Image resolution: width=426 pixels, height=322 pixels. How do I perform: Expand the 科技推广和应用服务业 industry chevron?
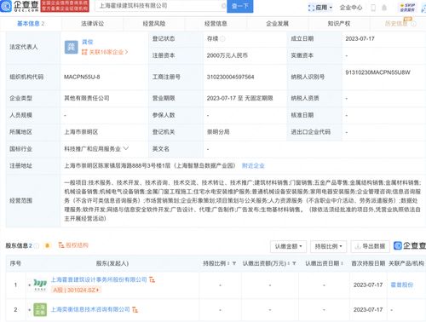point(126,148)
